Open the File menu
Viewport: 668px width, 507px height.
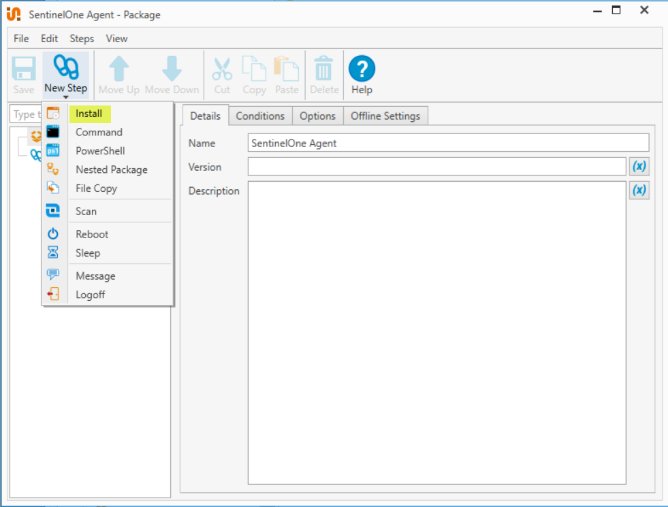pos(21,39)
